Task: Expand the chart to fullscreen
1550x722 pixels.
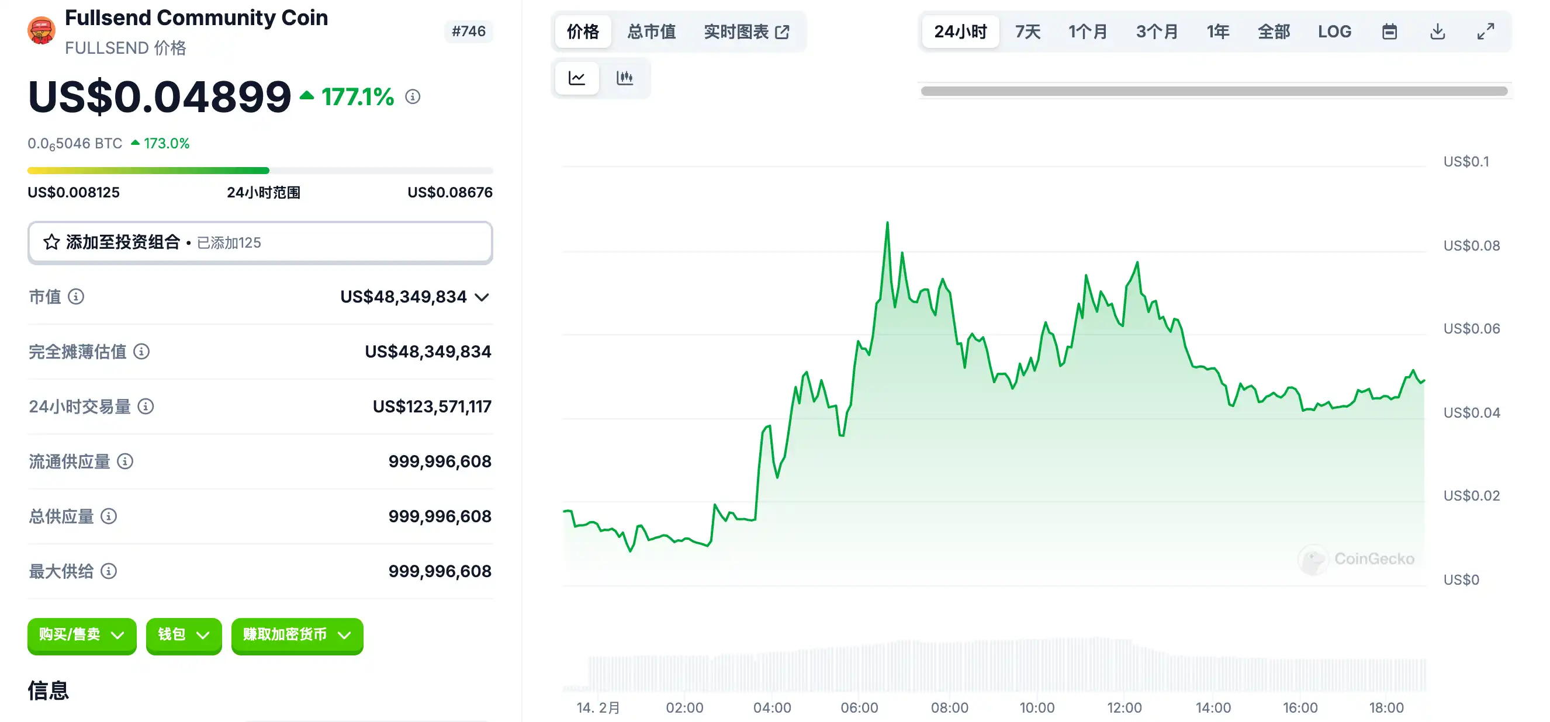Action: click(1485, 32)
